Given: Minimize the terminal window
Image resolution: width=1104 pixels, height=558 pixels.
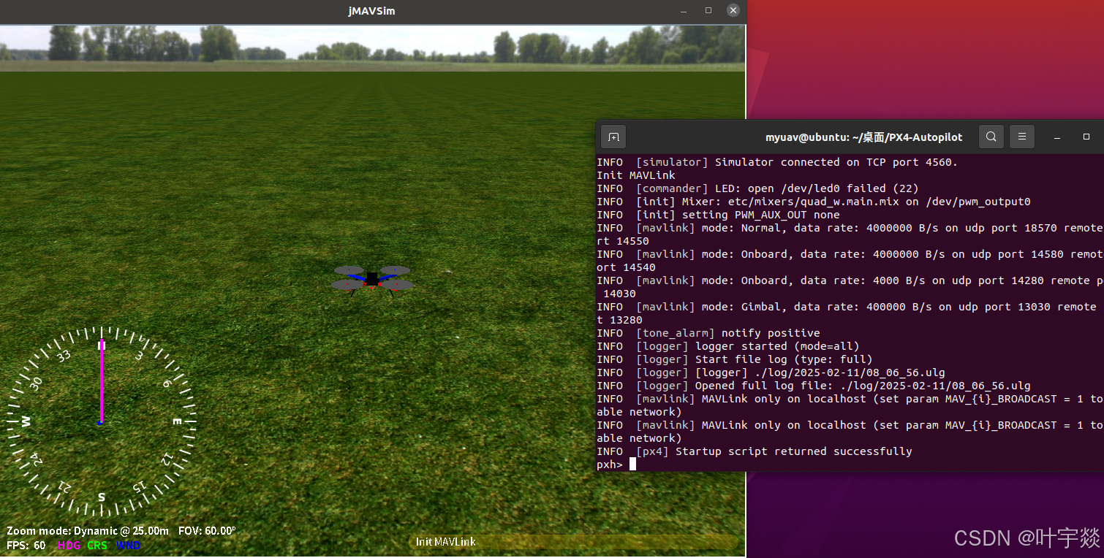Looking at the screenshot, I should tap(1056, 137).
